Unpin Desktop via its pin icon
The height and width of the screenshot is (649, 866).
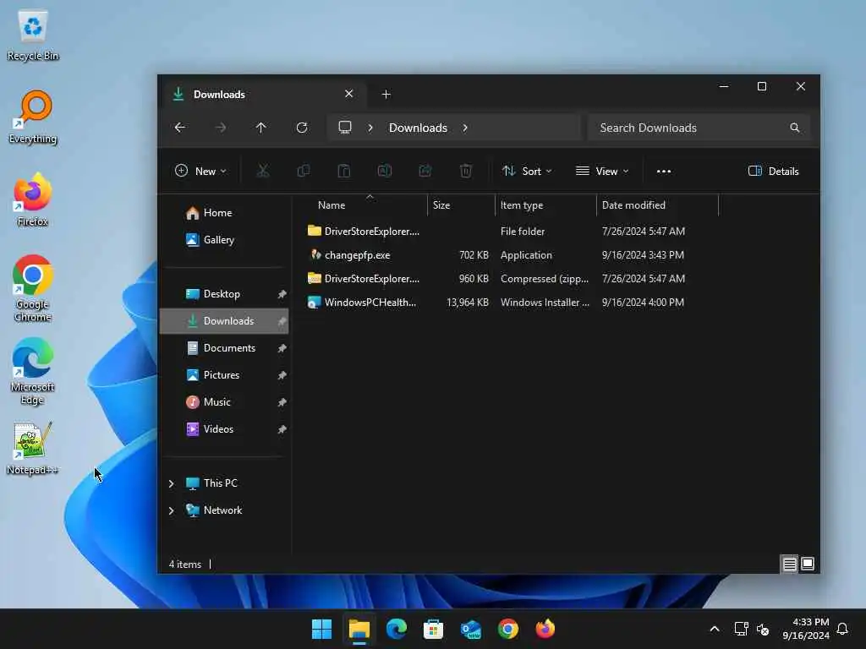(x=282, y=294)
